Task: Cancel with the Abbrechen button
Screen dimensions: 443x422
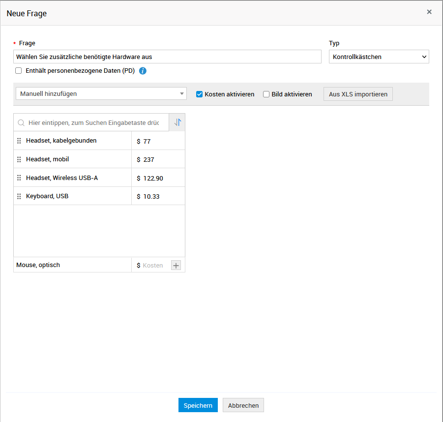Action: click(243, 405)
